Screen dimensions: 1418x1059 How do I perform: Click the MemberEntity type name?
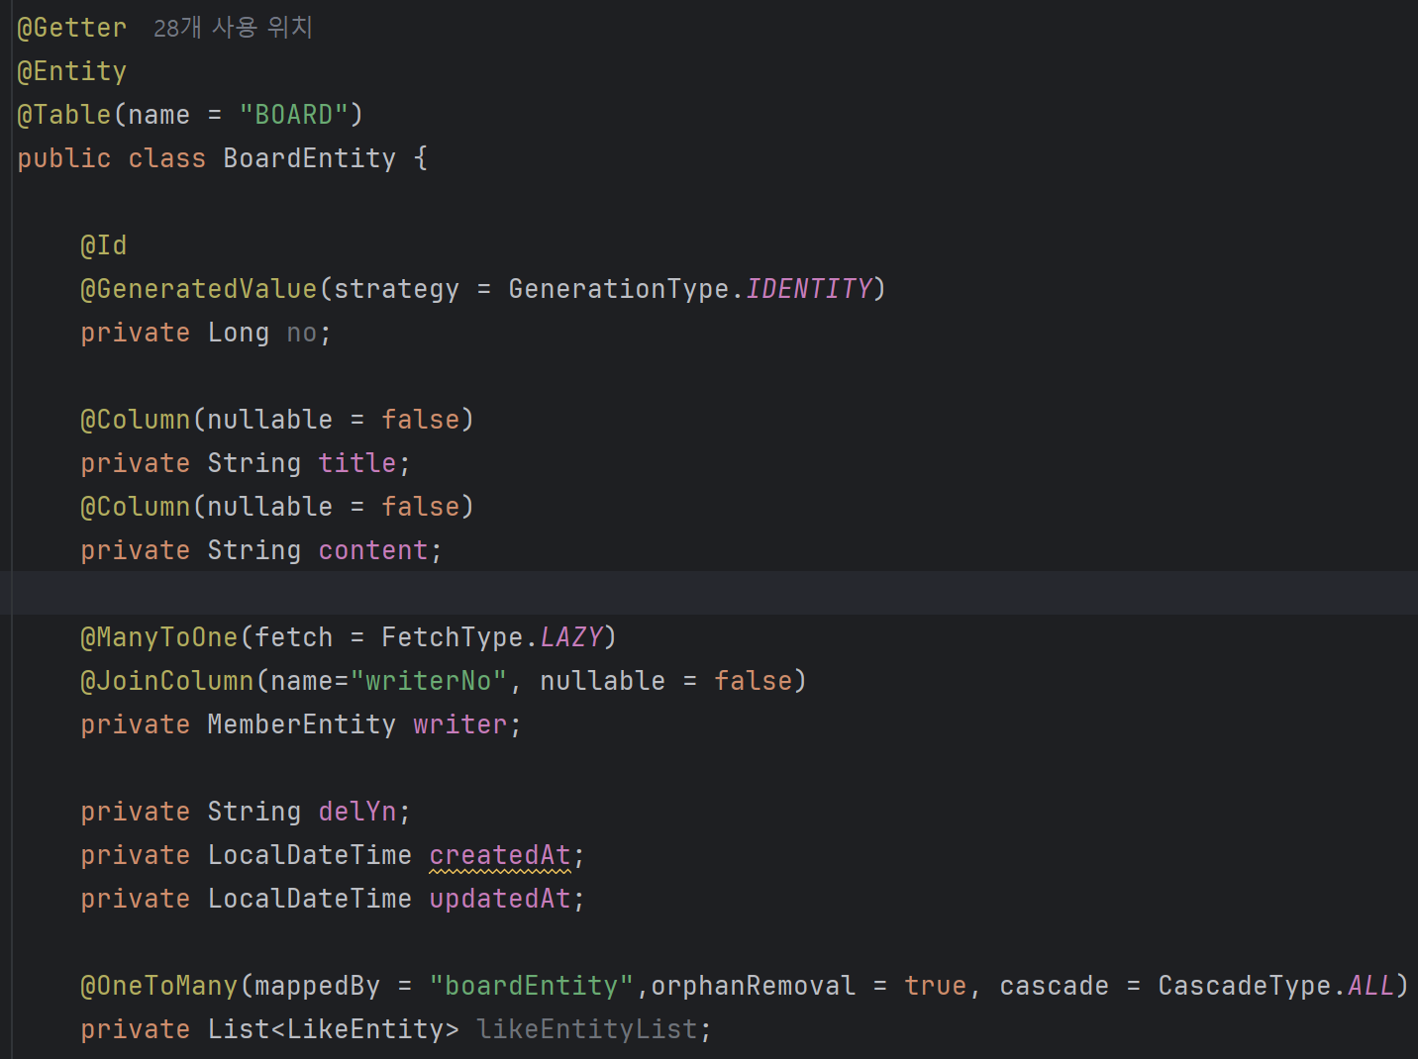(302, 724)
